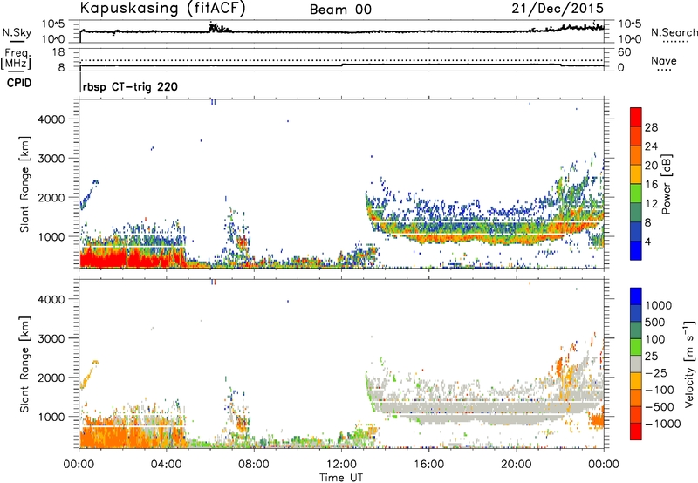Click the '08:00' time axis label
The width and height of the screenshot is (698, 483).
pos(254,465)
